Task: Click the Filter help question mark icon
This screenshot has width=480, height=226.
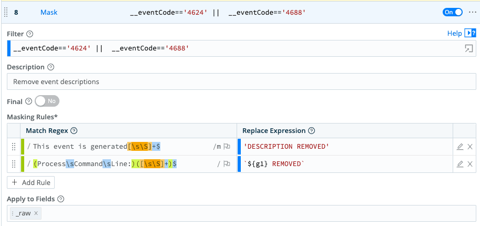Action: [30, 34]
